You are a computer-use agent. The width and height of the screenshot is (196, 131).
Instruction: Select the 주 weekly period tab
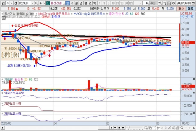tap(72, 3)
